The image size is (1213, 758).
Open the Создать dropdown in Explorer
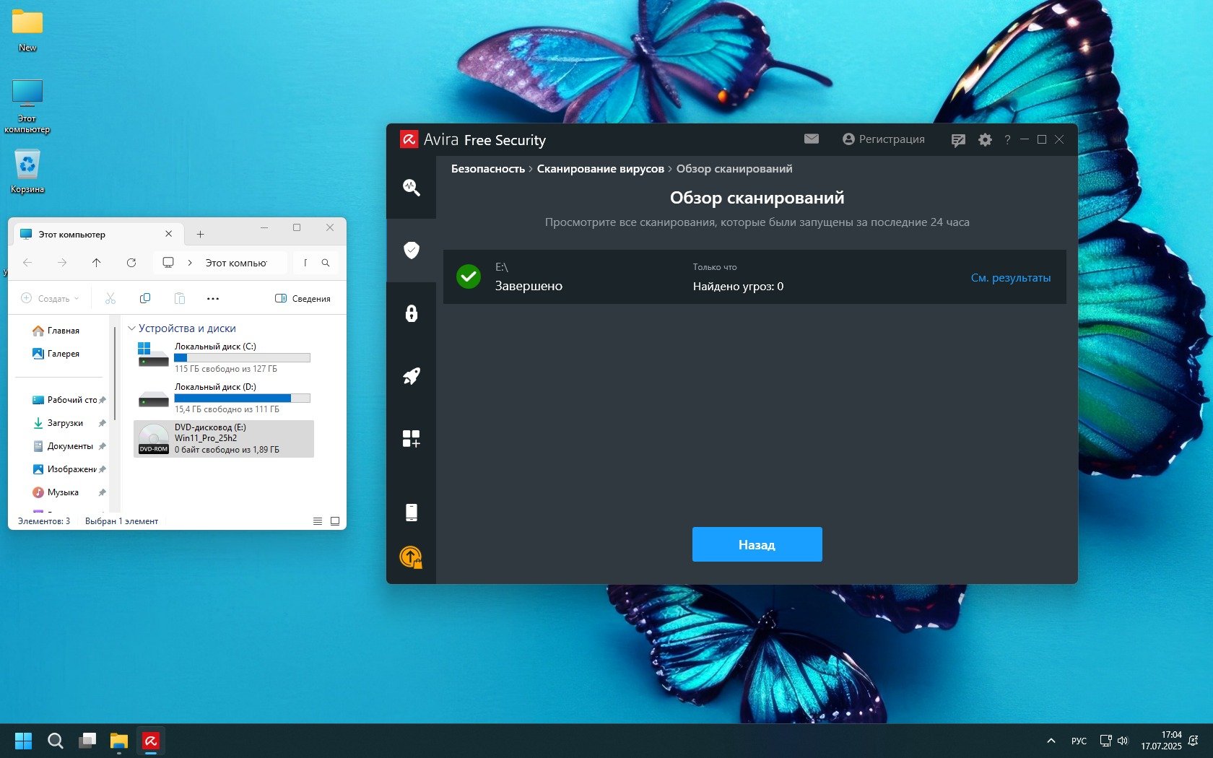tap(51, 298)
